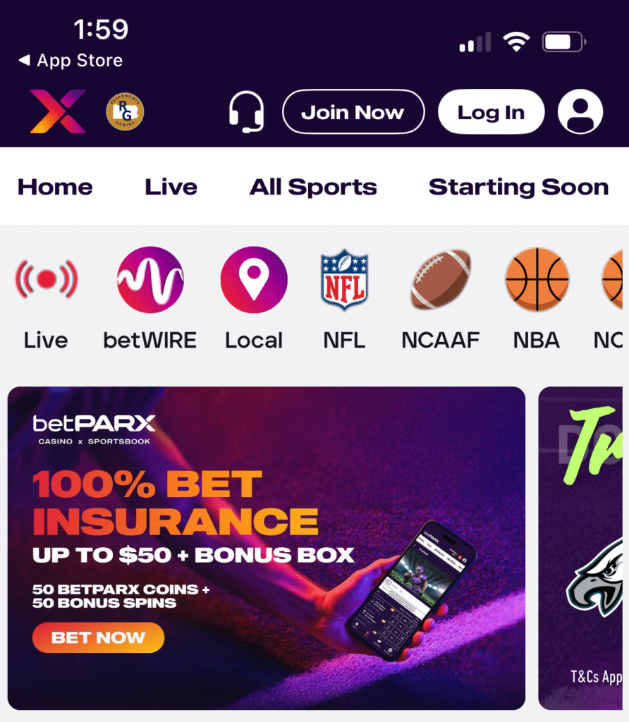Open the NFL shield icon

(344, 279)
